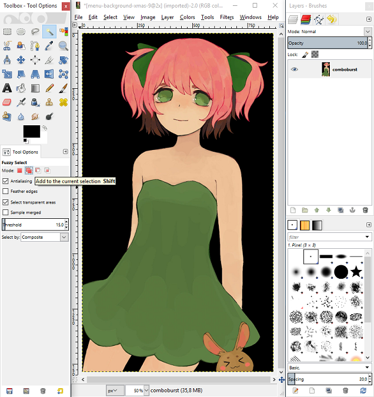Viewport: 374px width, 397px height.
Task: Open the Brushes dock configure menu arrow
Action: [369, 225]
